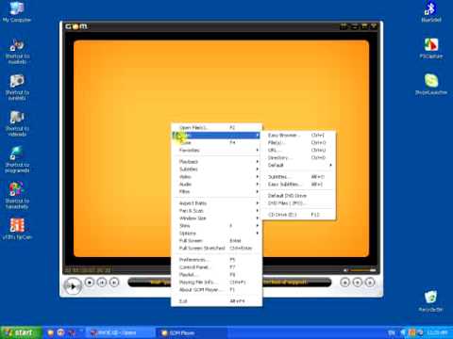Expand the Subtitles submenu in main menu

point(216,169)
